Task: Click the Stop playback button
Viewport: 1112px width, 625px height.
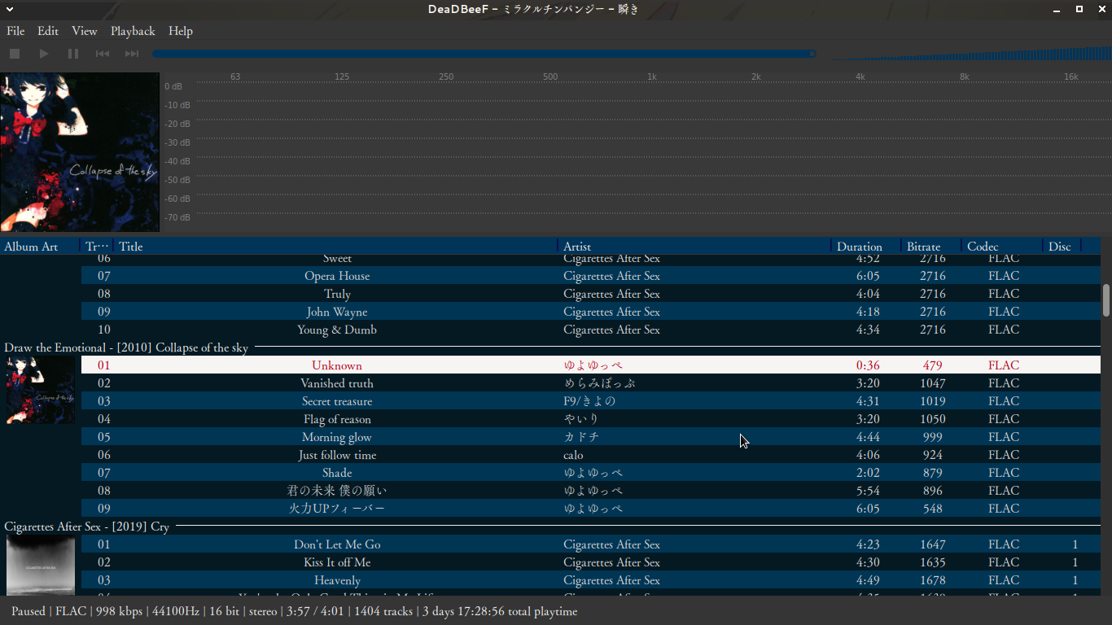Action: point(15,54)
